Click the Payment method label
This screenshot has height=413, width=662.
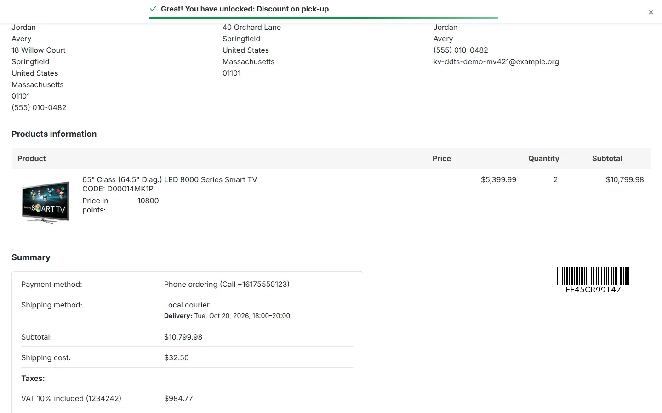click(51, 284)
